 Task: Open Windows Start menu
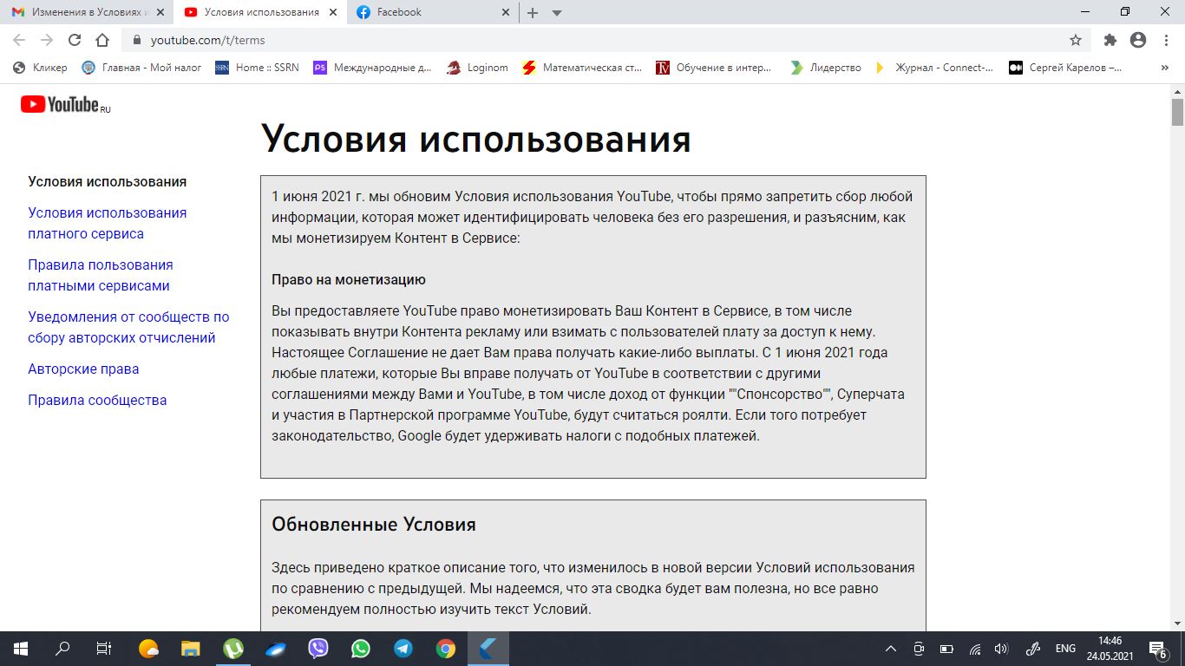coord(21,649)
